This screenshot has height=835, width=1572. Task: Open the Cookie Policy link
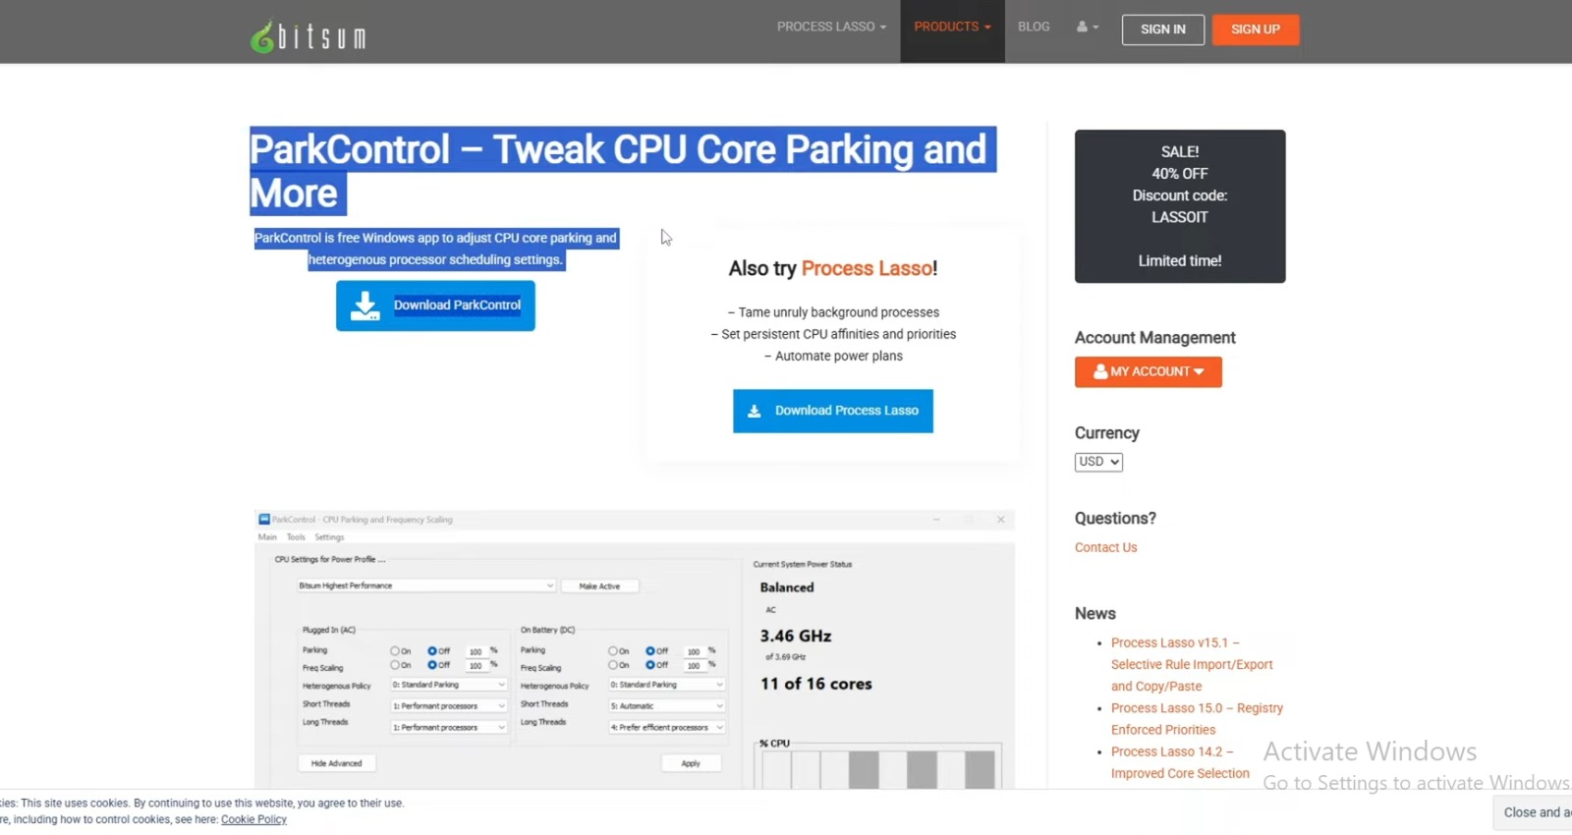[x=253, y=819]
